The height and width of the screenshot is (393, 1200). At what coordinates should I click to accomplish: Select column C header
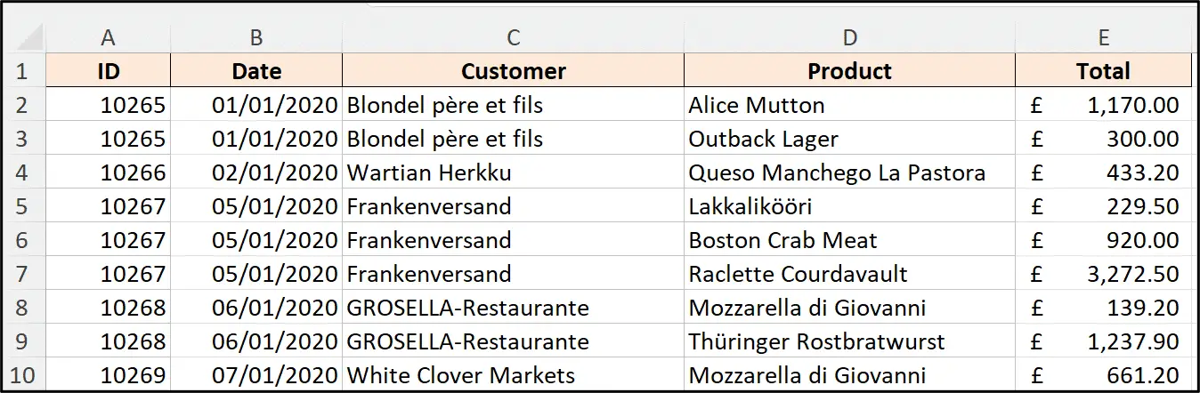point(513,37)
